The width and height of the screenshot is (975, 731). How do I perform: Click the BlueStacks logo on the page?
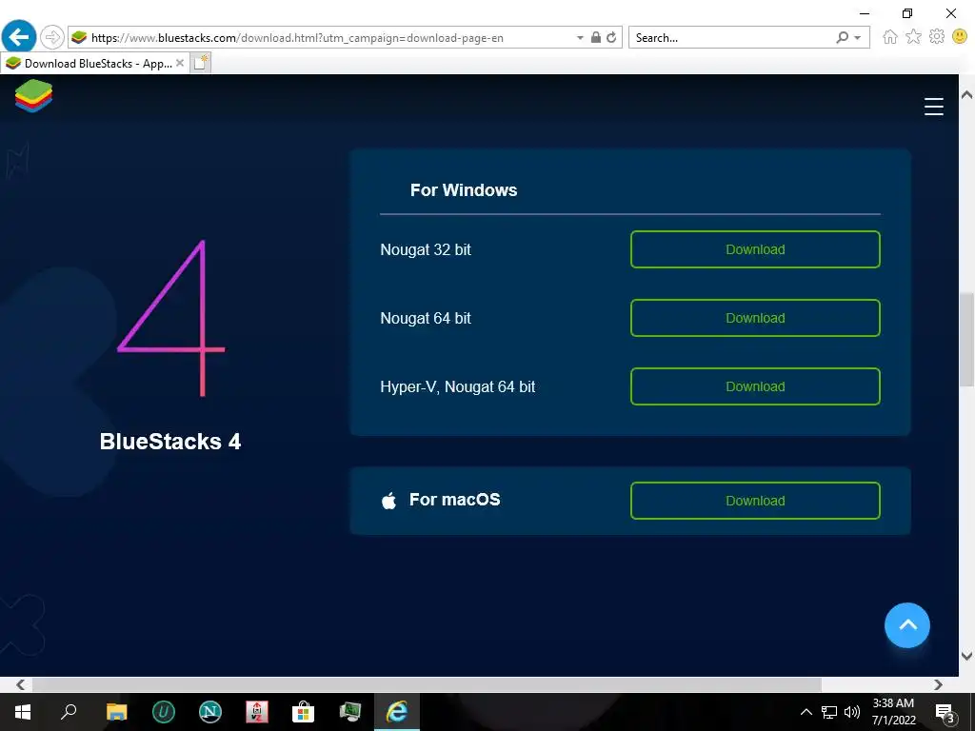[33, 96]
